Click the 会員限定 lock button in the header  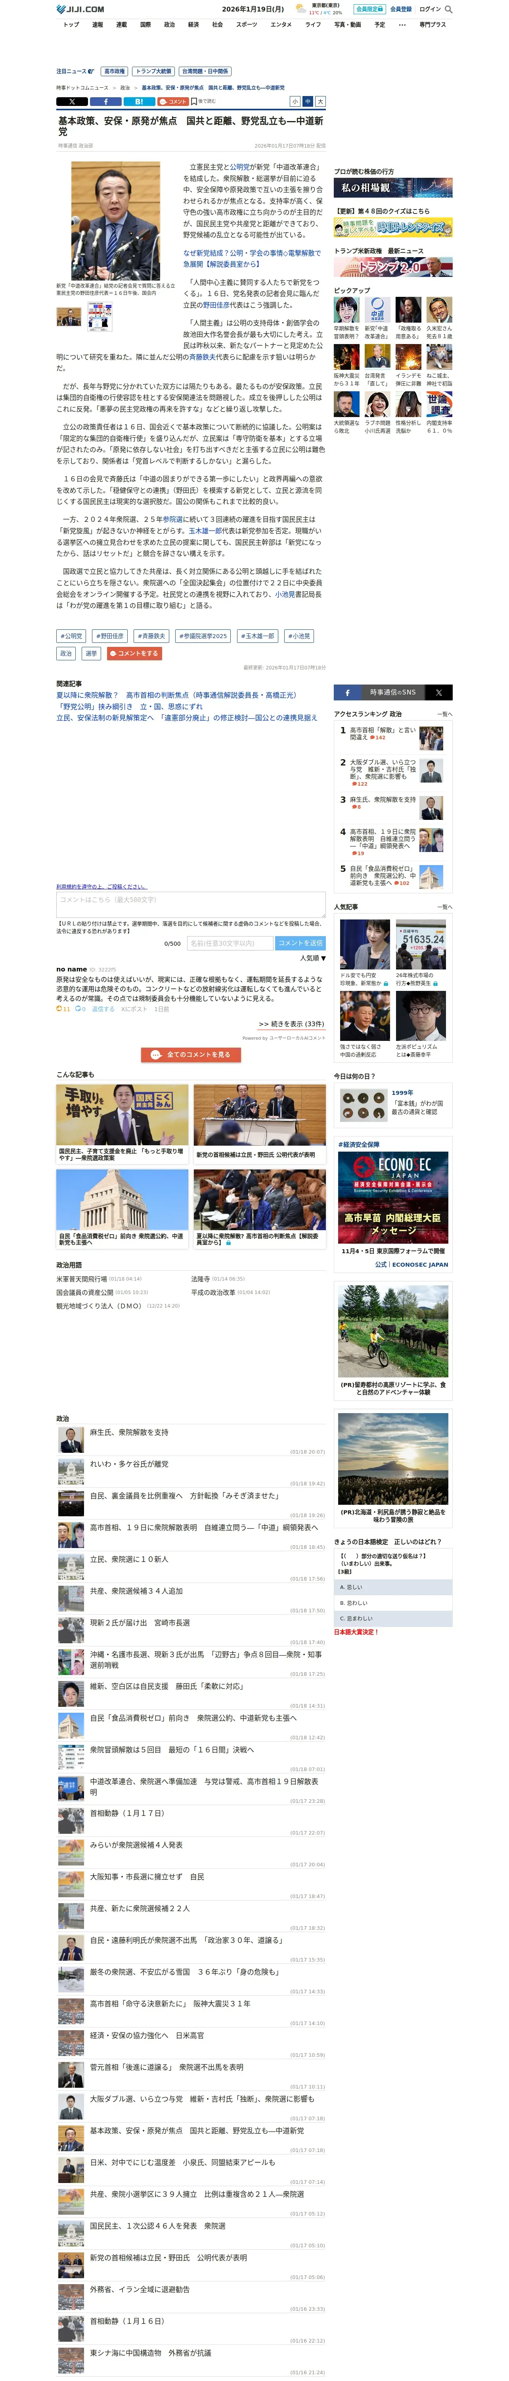tap(369, 9)
